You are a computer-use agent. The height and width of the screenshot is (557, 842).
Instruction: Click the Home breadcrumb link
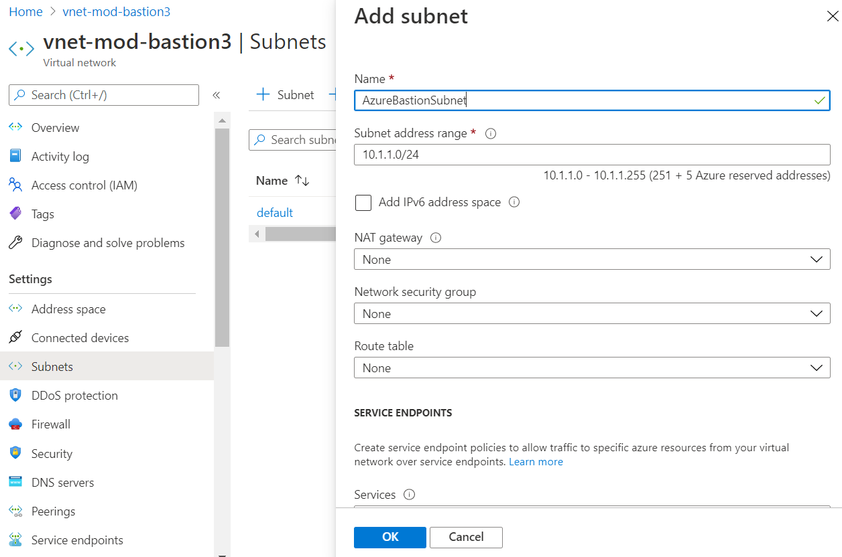click(x=25, y=12)
